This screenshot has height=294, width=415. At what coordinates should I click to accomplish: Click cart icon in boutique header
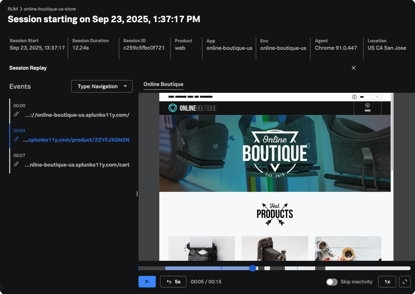point(367,107)
